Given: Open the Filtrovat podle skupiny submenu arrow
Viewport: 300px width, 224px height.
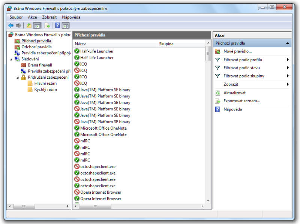Looking at the screenshot, I should pos(288,76).
